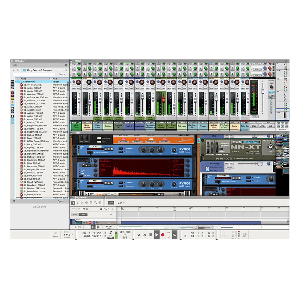Viewport: 300px width, 300px height.
Task: Select the Chill Chord mixer channel label
Action: pyautogui.click(x=76, y=126)
